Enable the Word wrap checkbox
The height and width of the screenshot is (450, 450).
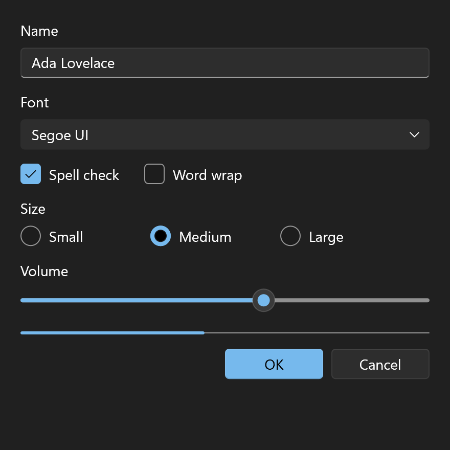click(154, 174)
